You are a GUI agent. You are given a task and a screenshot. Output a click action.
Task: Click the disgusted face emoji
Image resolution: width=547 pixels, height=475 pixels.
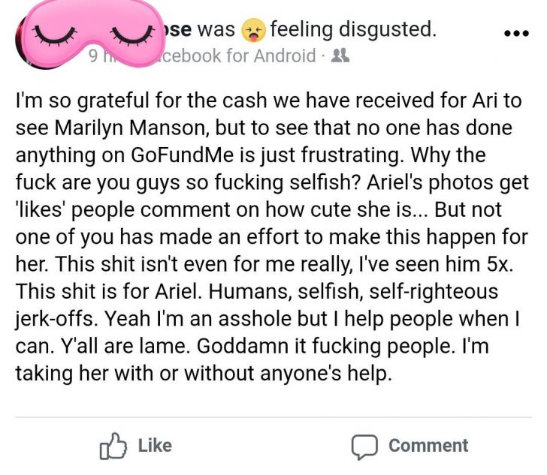point(254,30)
